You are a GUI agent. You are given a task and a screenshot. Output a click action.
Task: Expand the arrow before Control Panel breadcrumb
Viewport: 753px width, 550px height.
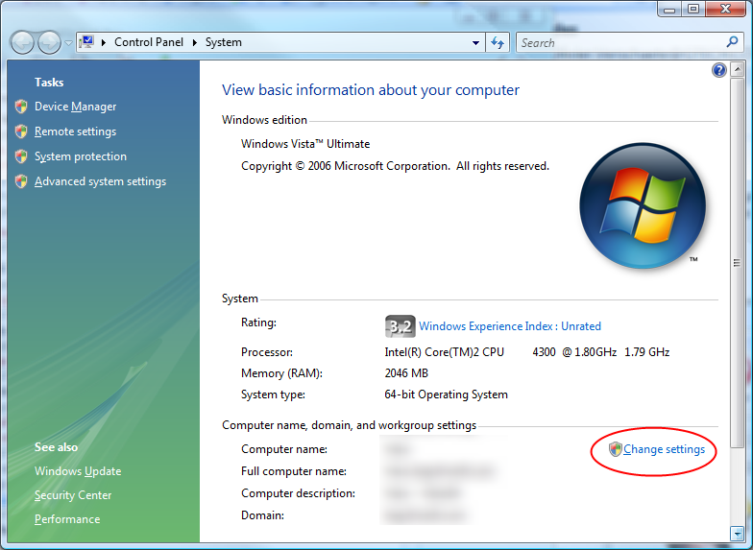click(x=104, y=42)
